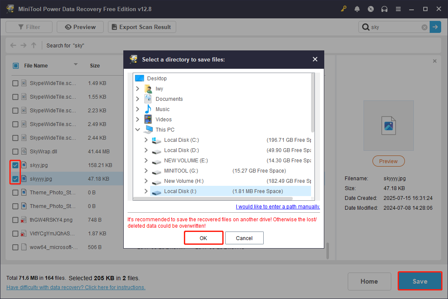The width and height of the screenshot is (448, 299).
Task: Open notifications via the bell icon
Action: click(357, 9)
